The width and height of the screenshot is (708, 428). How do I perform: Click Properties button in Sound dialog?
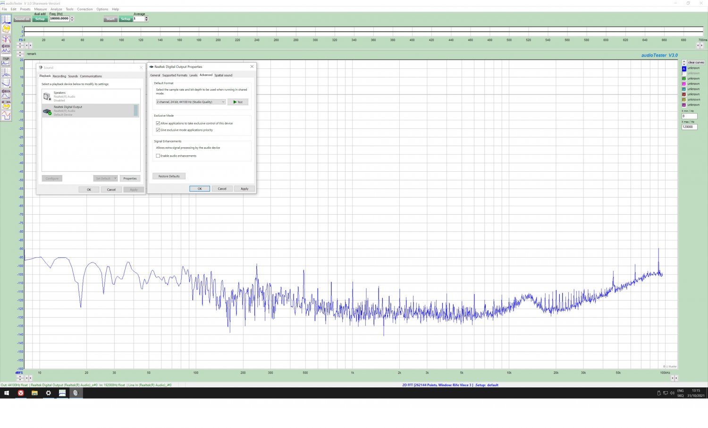click(x=130, y=178)
